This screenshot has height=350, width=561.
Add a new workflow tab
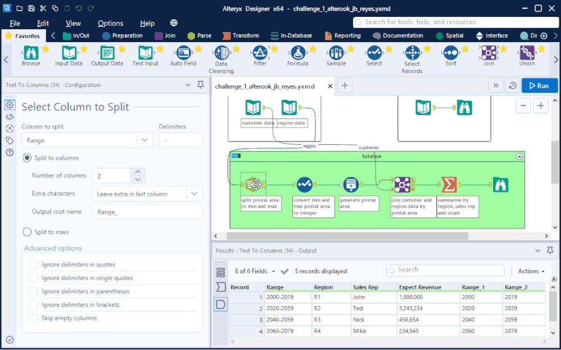pyautogui.click(x=345, y=86)
